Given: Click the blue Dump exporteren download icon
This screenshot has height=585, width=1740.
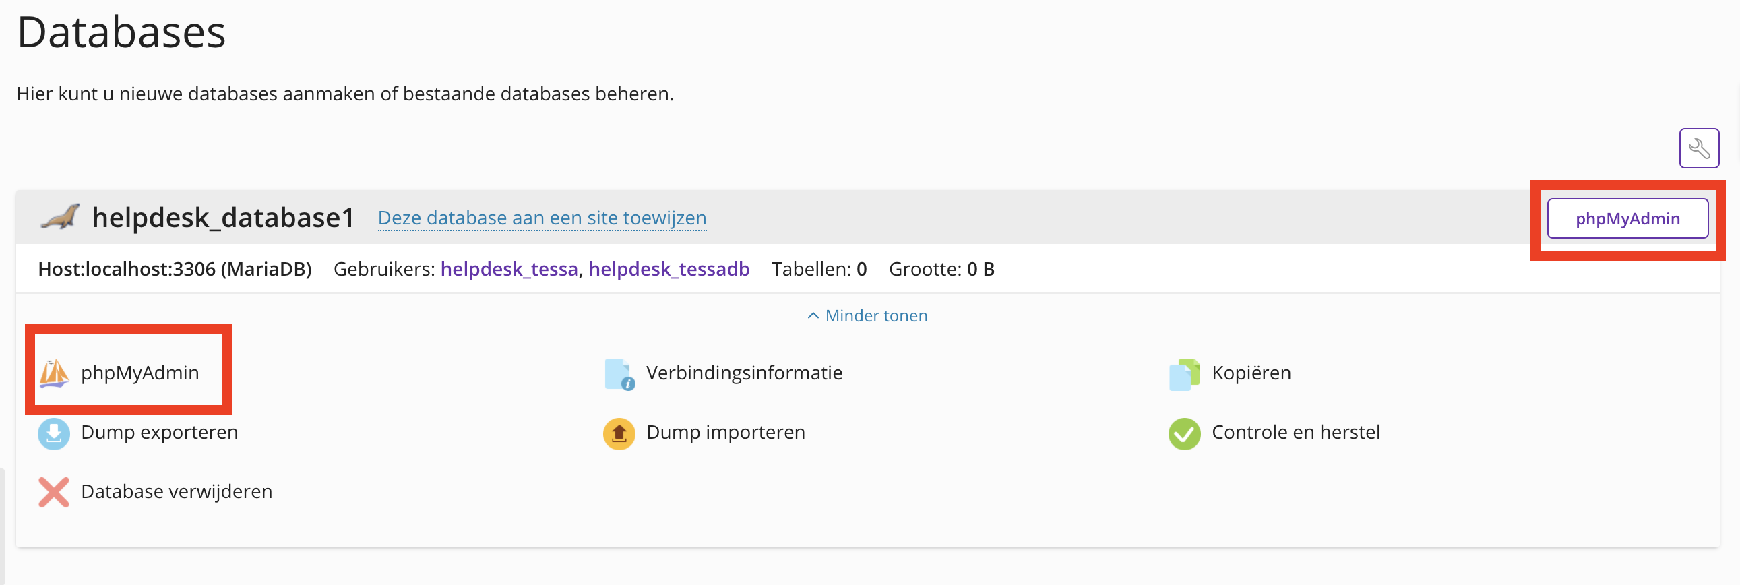Looking at the screenshot, I should 54,433.
